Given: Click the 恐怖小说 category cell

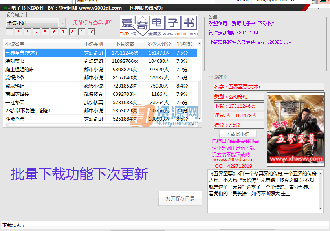Looking at the screenshot, I should 93,86.
